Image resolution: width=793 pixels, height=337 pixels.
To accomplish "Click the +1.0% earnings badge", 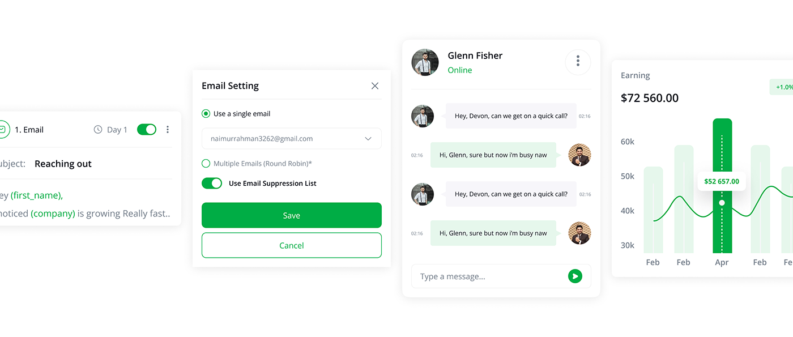I will [783, 87].
